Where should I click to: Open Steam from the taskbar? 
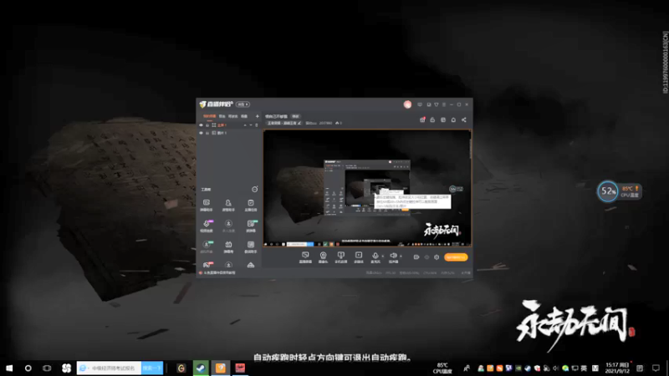[x=201, y=368]
